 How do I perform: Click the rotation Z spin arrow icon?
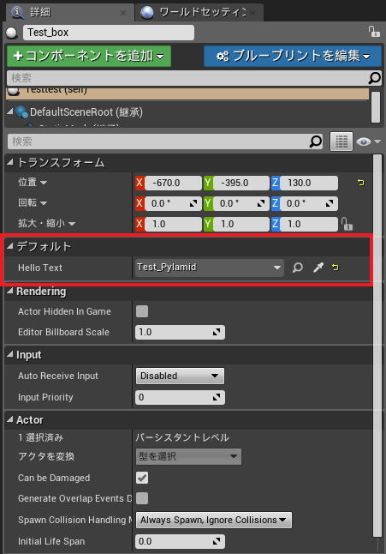coord(330,203)
